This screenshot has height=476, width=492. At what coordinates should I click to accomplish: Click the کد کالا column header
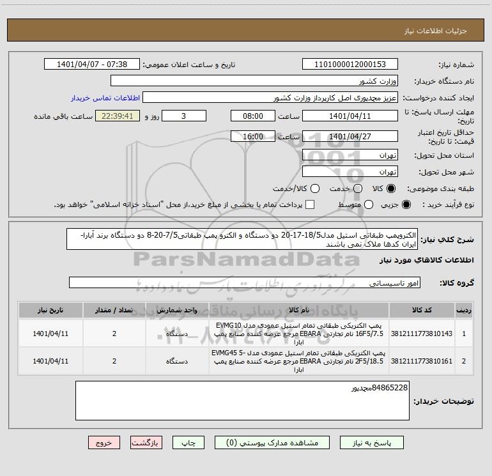[422, 311]
